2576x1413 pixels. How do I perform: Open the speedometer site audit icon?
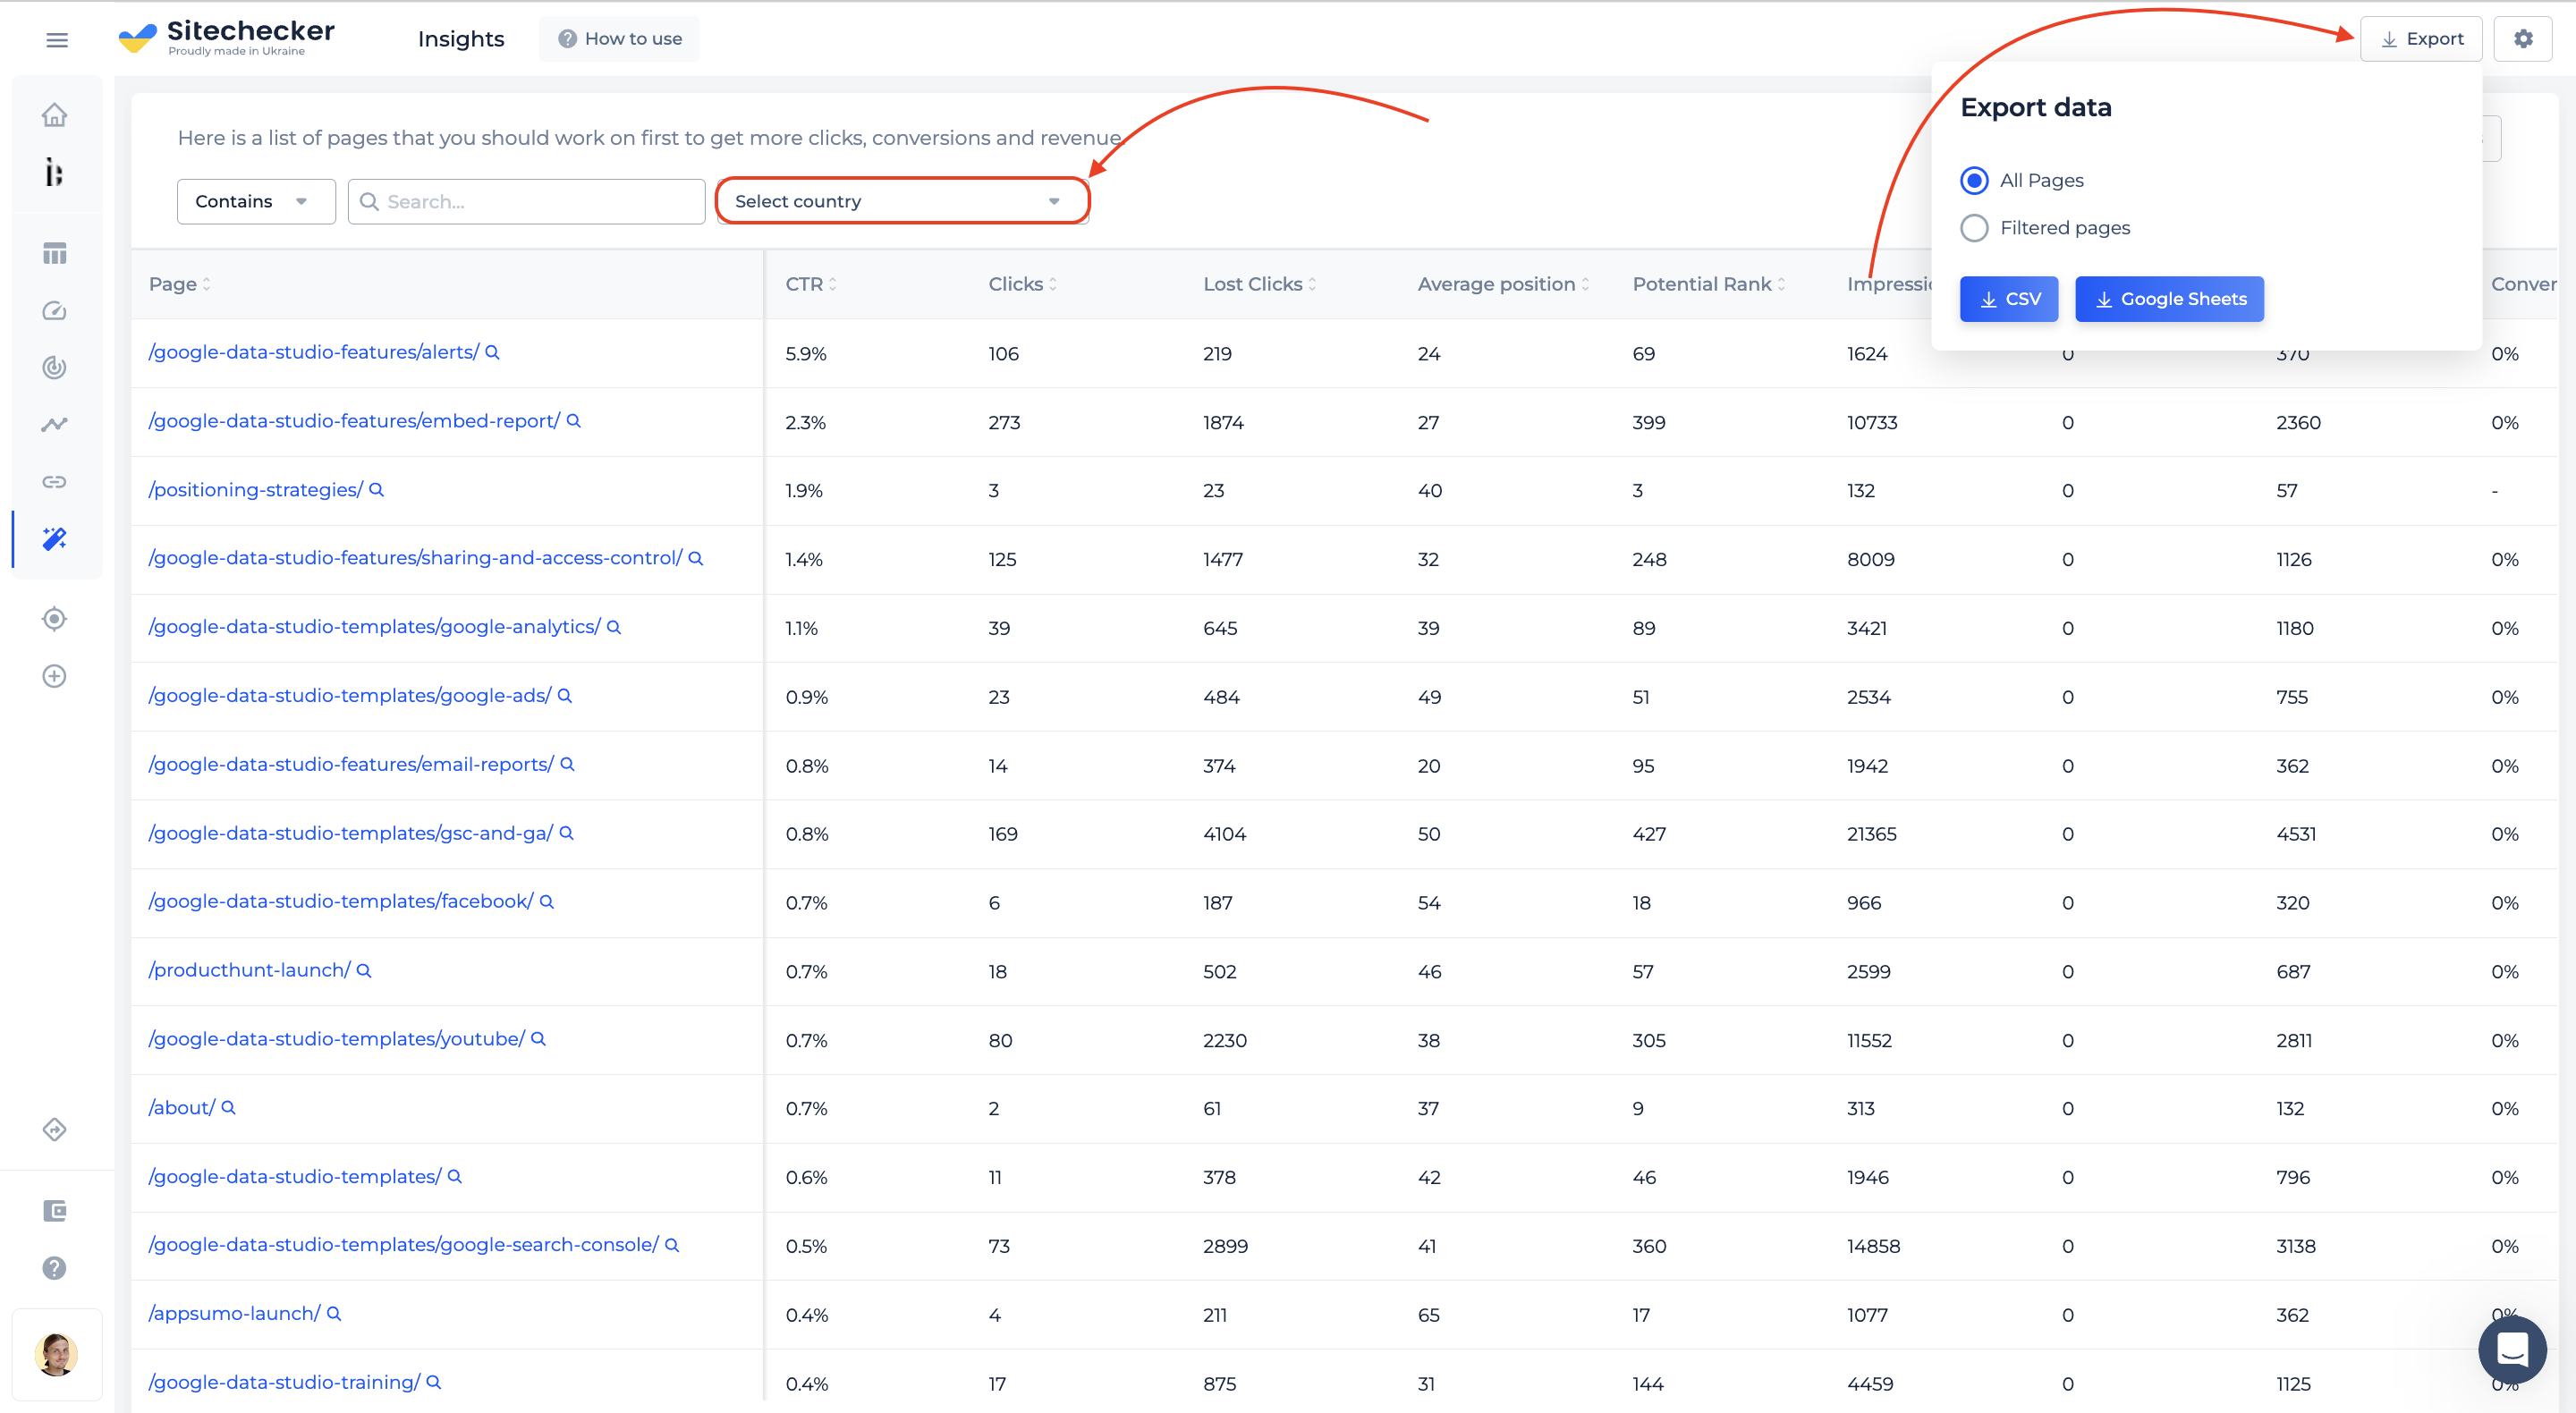(55, 310)
